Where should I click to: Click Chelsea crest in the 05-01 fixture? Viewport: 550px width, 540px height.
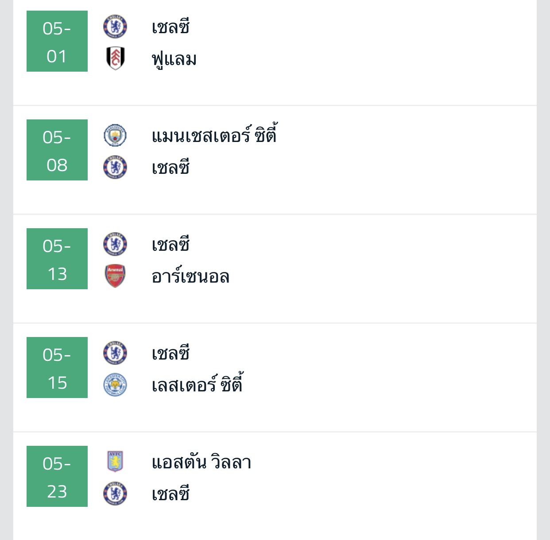115,27
